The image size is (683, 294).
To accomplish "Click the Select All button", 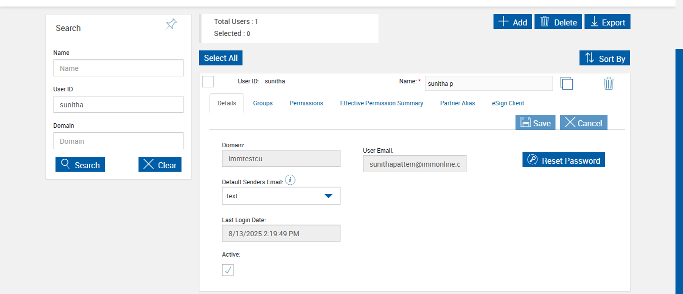I will tap(220, 58).
